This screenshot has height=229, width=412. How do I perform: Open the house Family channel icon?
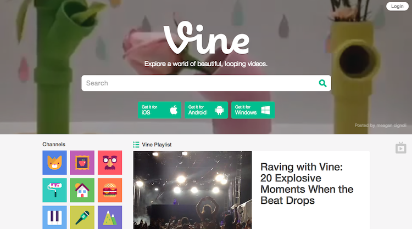(82, 190)
